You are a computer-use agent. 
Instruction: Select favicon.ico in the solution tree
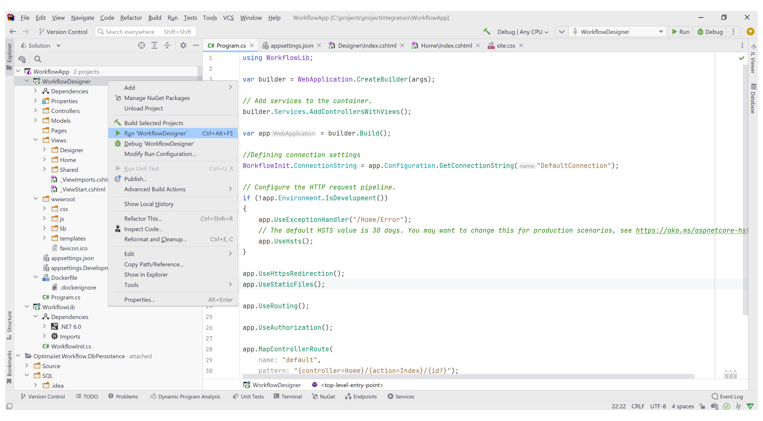[70, 248]
